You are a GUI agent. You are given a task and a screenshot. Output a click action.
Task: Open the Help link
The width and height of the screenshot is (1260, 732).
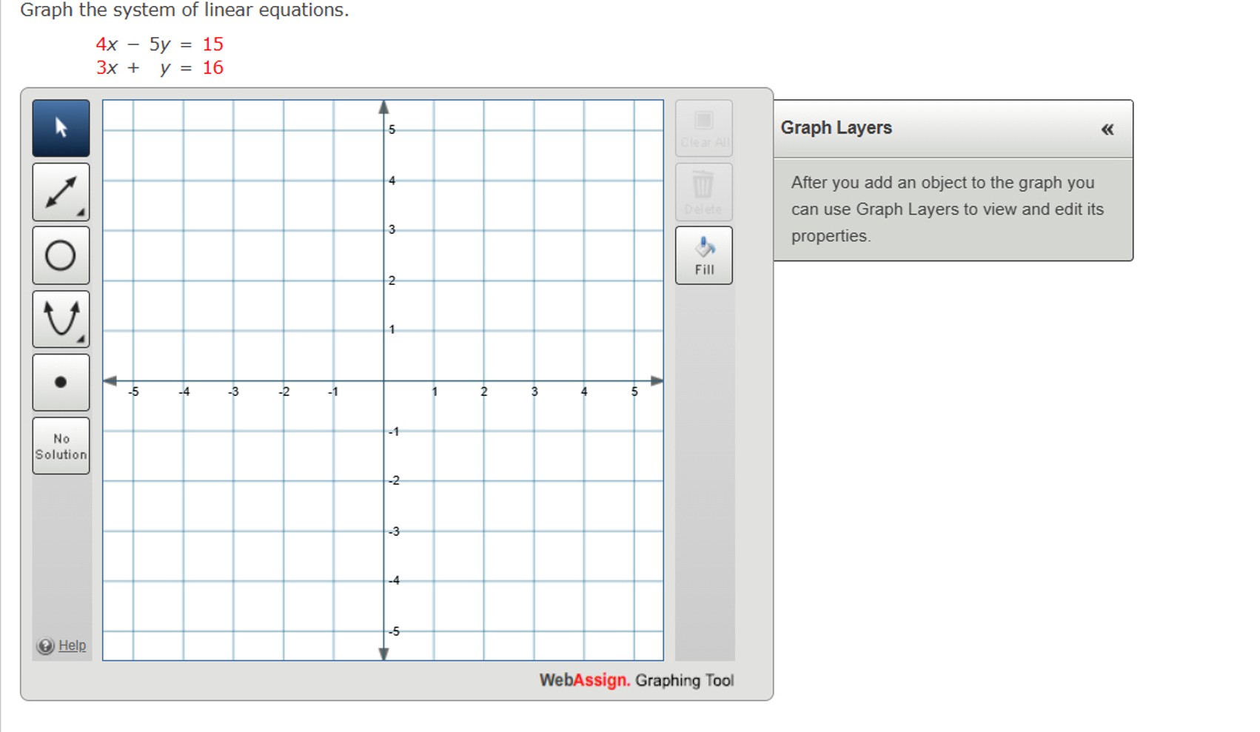pyautogui.click(x=72, y=645)
